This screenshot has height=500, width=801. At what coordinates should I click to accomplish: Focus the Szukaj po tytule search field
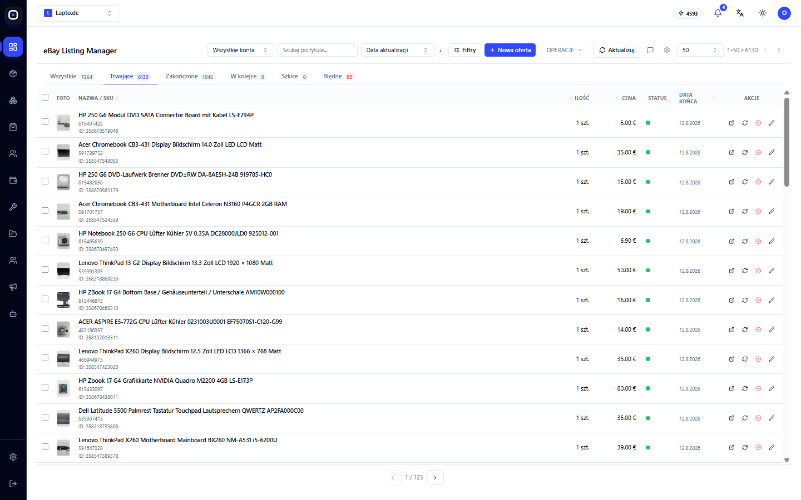pyautogui.click(x=318, y=51)
